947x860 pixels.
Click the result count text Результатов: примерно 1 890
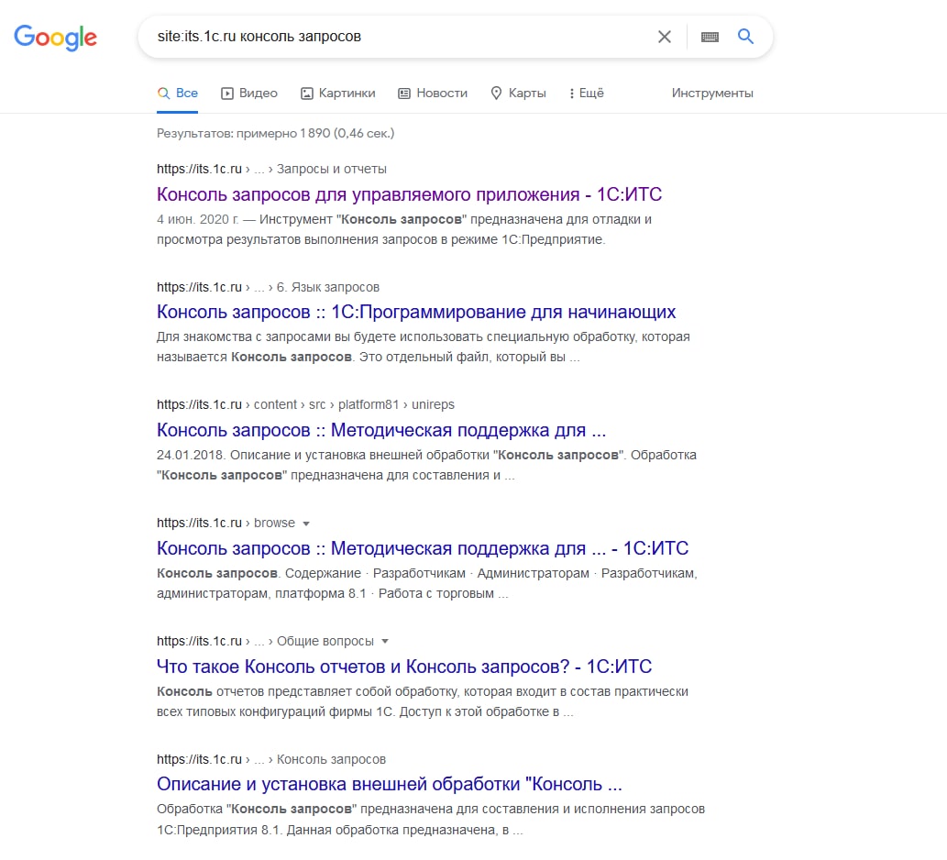(x=275, y=134)
